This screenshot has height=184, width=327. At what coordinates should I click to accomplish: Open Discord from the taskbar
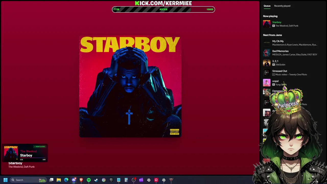(74, 180)
